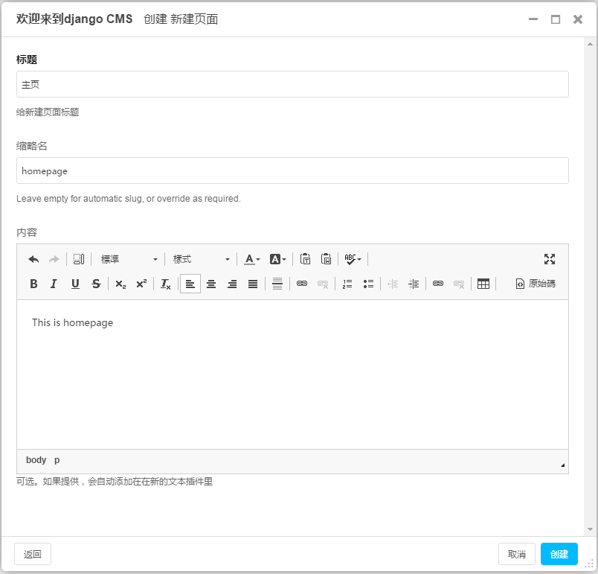Select align center
This screenshot has width=598, height=574.
pyautogui.click(x=211, y=284)
